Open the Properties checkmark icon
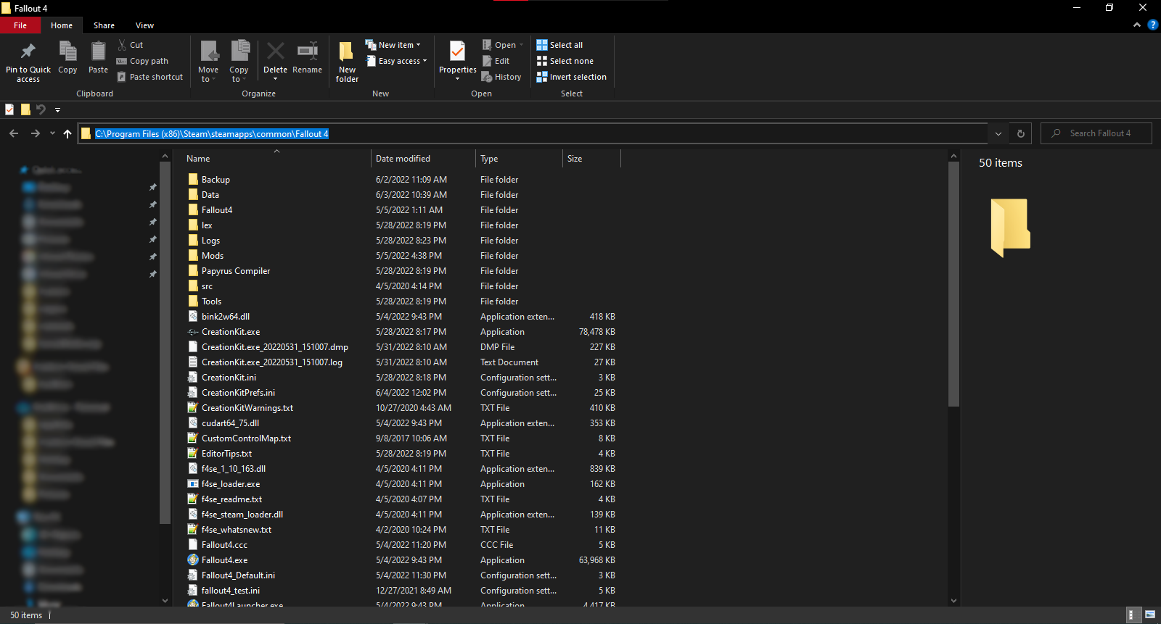 [457, 51]
